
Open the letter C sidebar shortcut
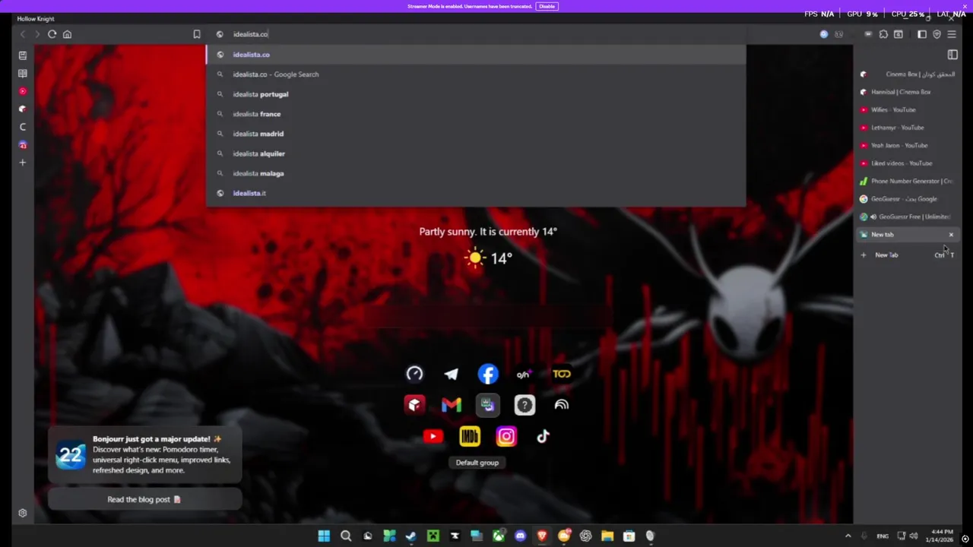click(x=23, y=127)
